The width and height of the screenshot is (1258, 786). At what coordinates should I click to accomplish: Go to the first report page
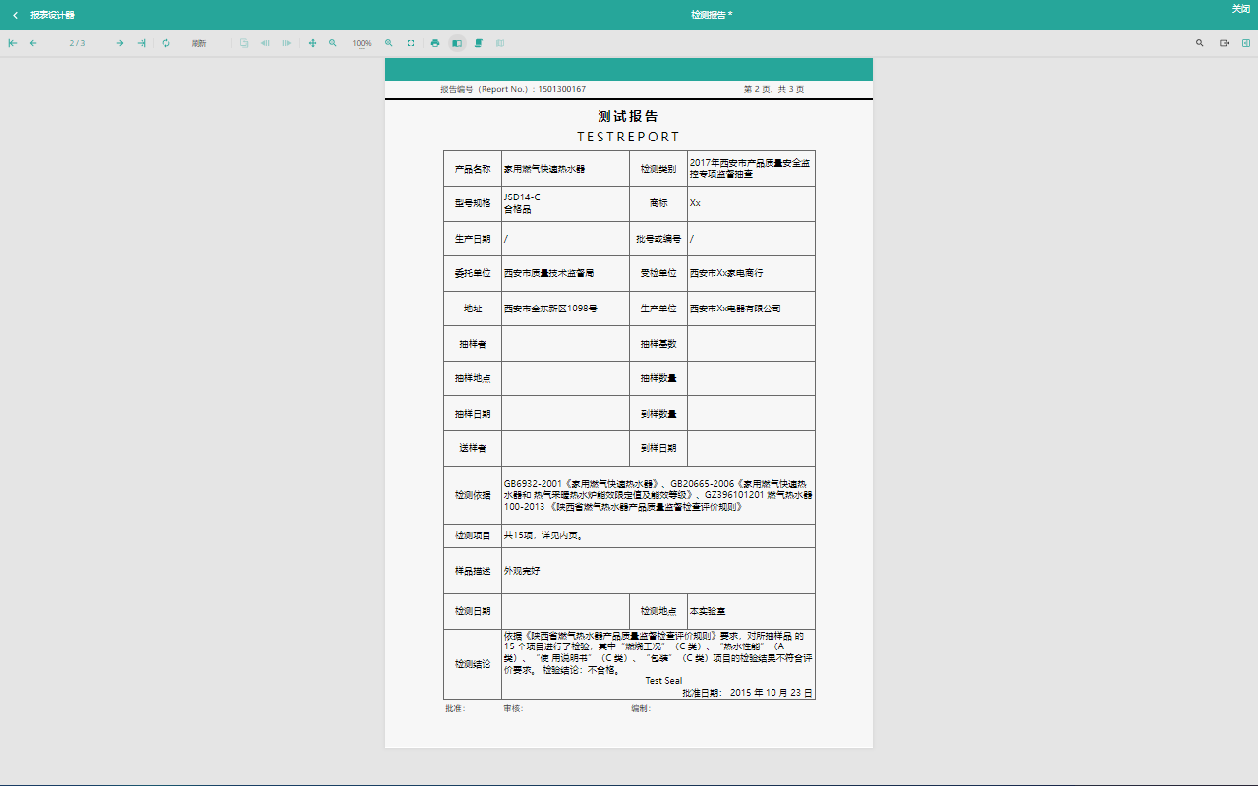[13, 43]
